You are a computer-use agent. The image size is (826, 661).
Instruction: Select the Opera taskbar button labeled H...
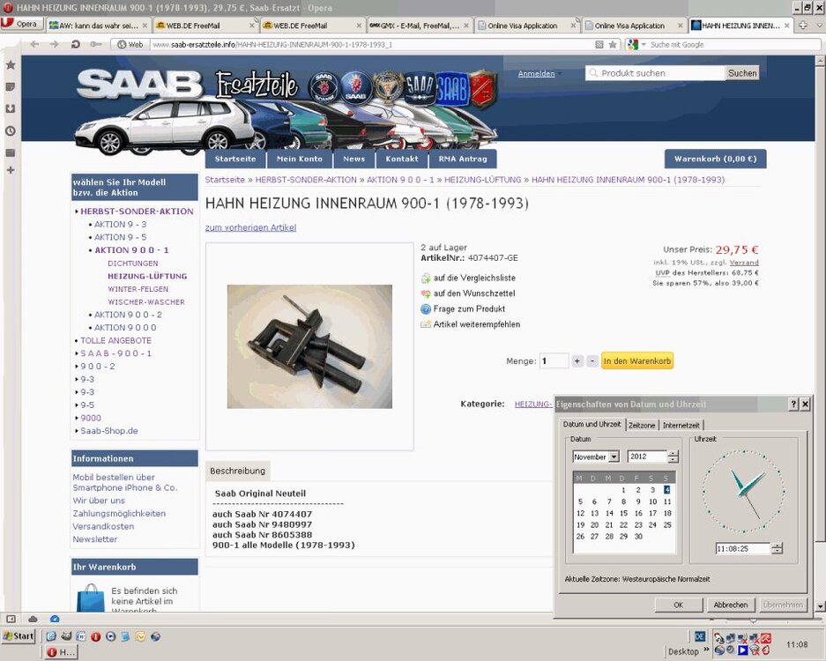coord(62,652)
